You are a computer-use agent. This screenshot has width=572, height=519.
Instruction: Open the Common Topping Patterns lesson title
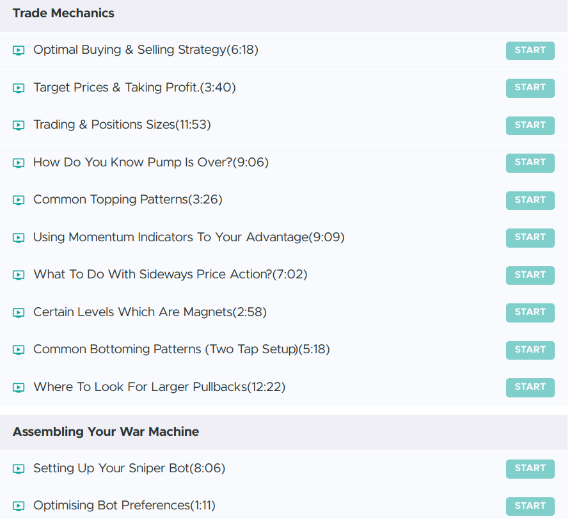(x=127, y=200)
